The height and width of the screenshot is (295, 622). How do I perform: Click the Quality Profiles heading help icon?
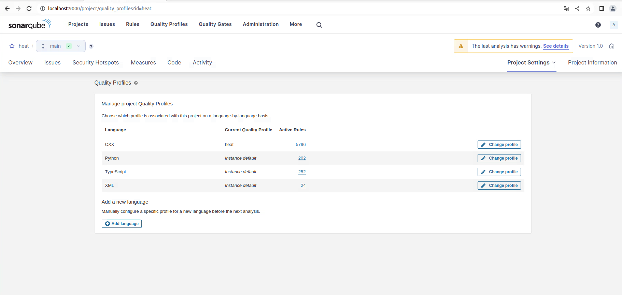click(x=136, y=83)
